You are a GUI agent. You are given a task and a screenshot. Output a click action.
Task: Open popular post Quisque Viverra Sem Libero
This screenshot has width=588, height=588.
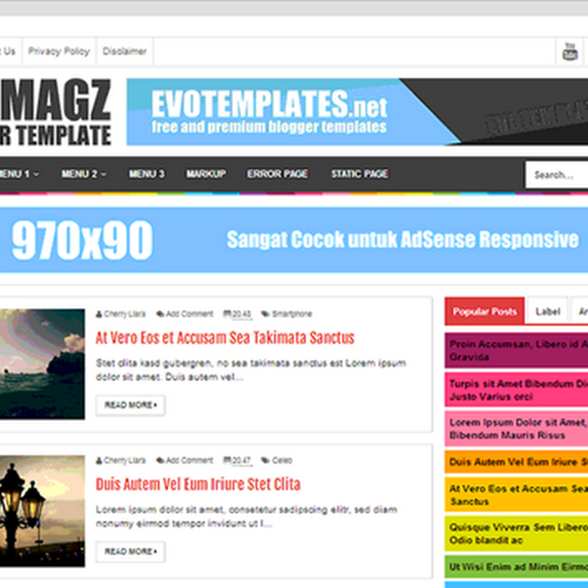pyautogui.click(x=517, y=534)
